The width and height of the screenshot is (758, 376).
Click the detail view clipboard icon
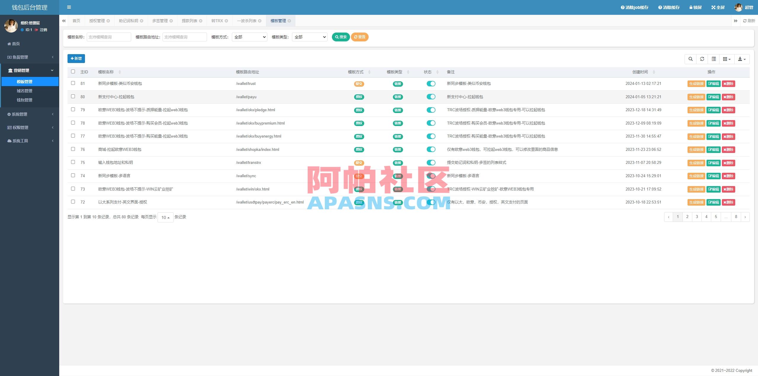(714, 59)
